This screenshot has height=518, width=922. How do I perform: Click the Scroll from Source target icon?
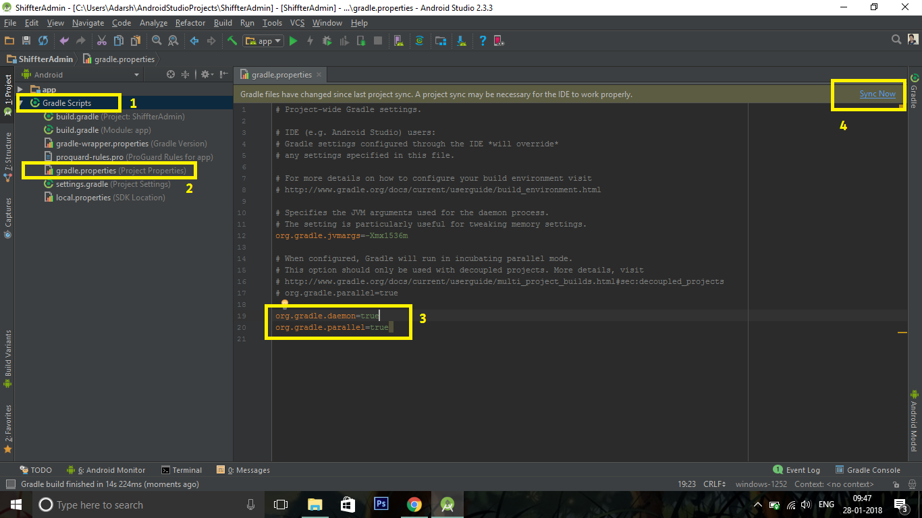point(171,75)
